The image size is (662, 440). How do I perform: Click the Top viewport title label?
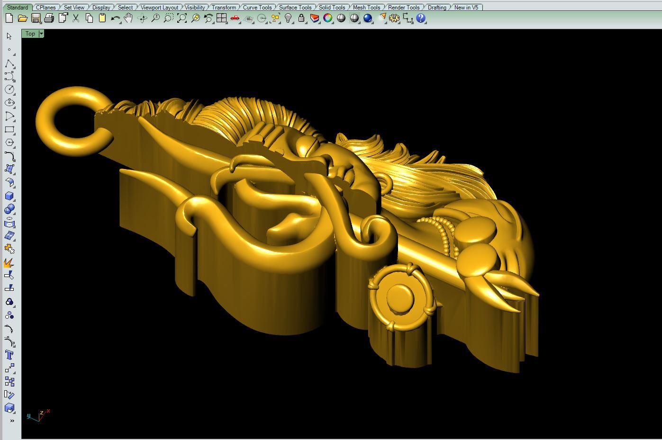tap(30, 34)
